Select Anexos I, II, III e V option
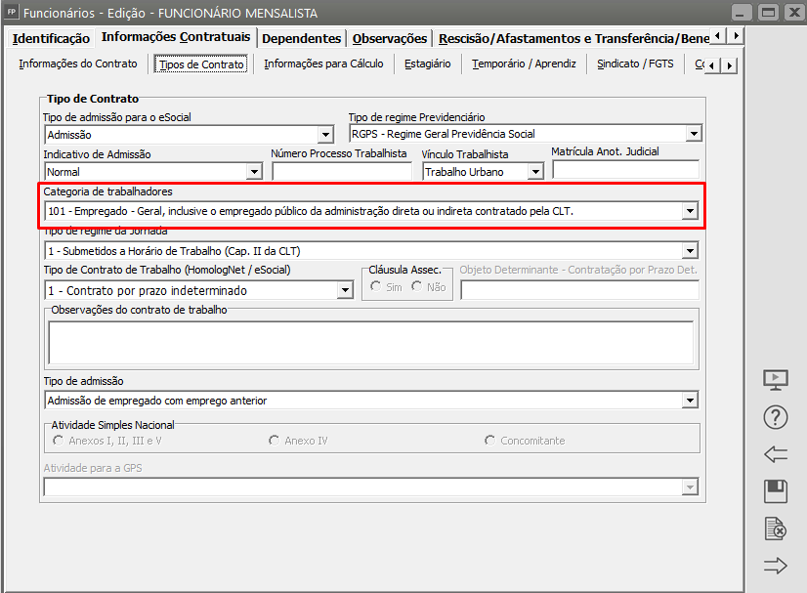 pyautogui.click(x=59, y=441)
